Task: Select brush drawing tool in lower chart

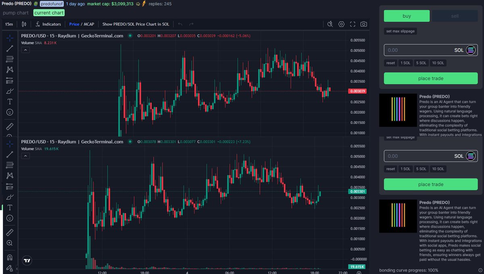Action: pyautogui.click(x=10, y=197)
